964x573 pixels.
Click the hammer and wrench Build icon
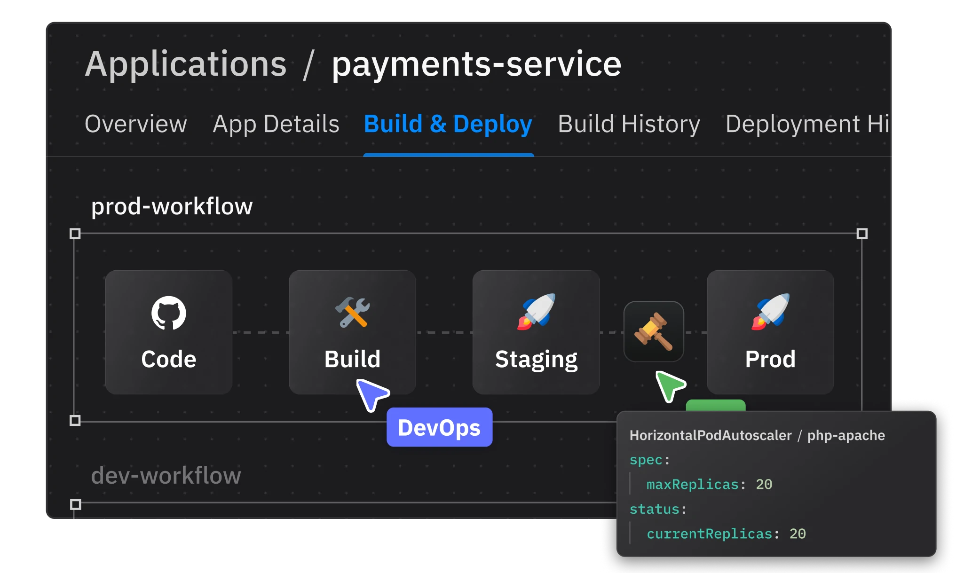[x=352, y=312]
